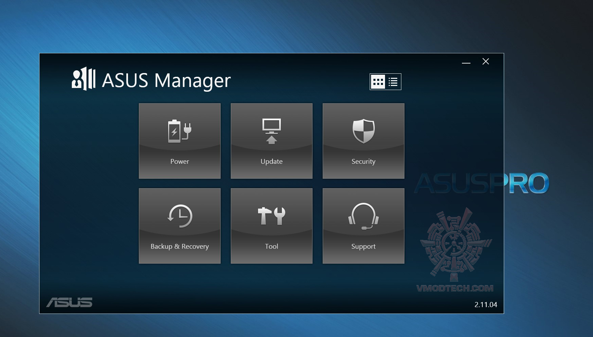Image resolution: width=593 pixels, height=337 pixels.
Task: Open the Support headset tile
Action: (363, 226)
